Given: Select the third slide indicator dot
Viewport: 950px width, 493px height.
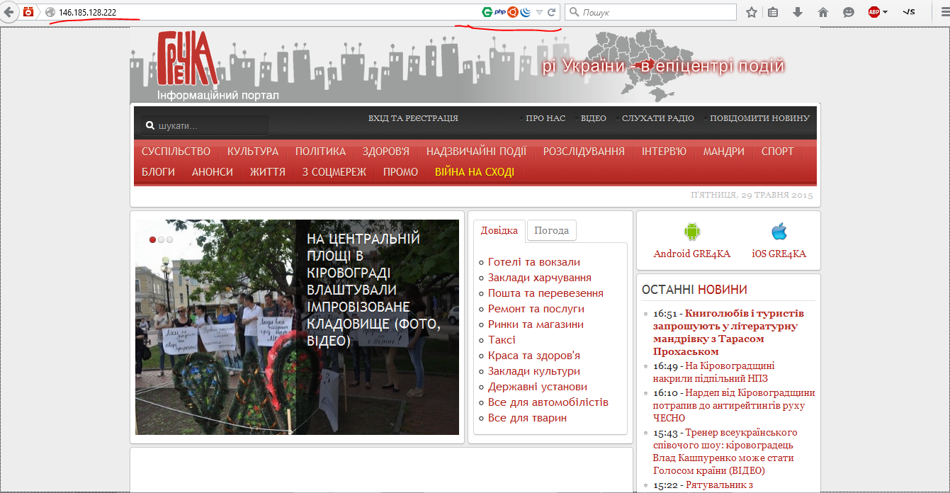Looking at the screenshot, I should point(169,239).
